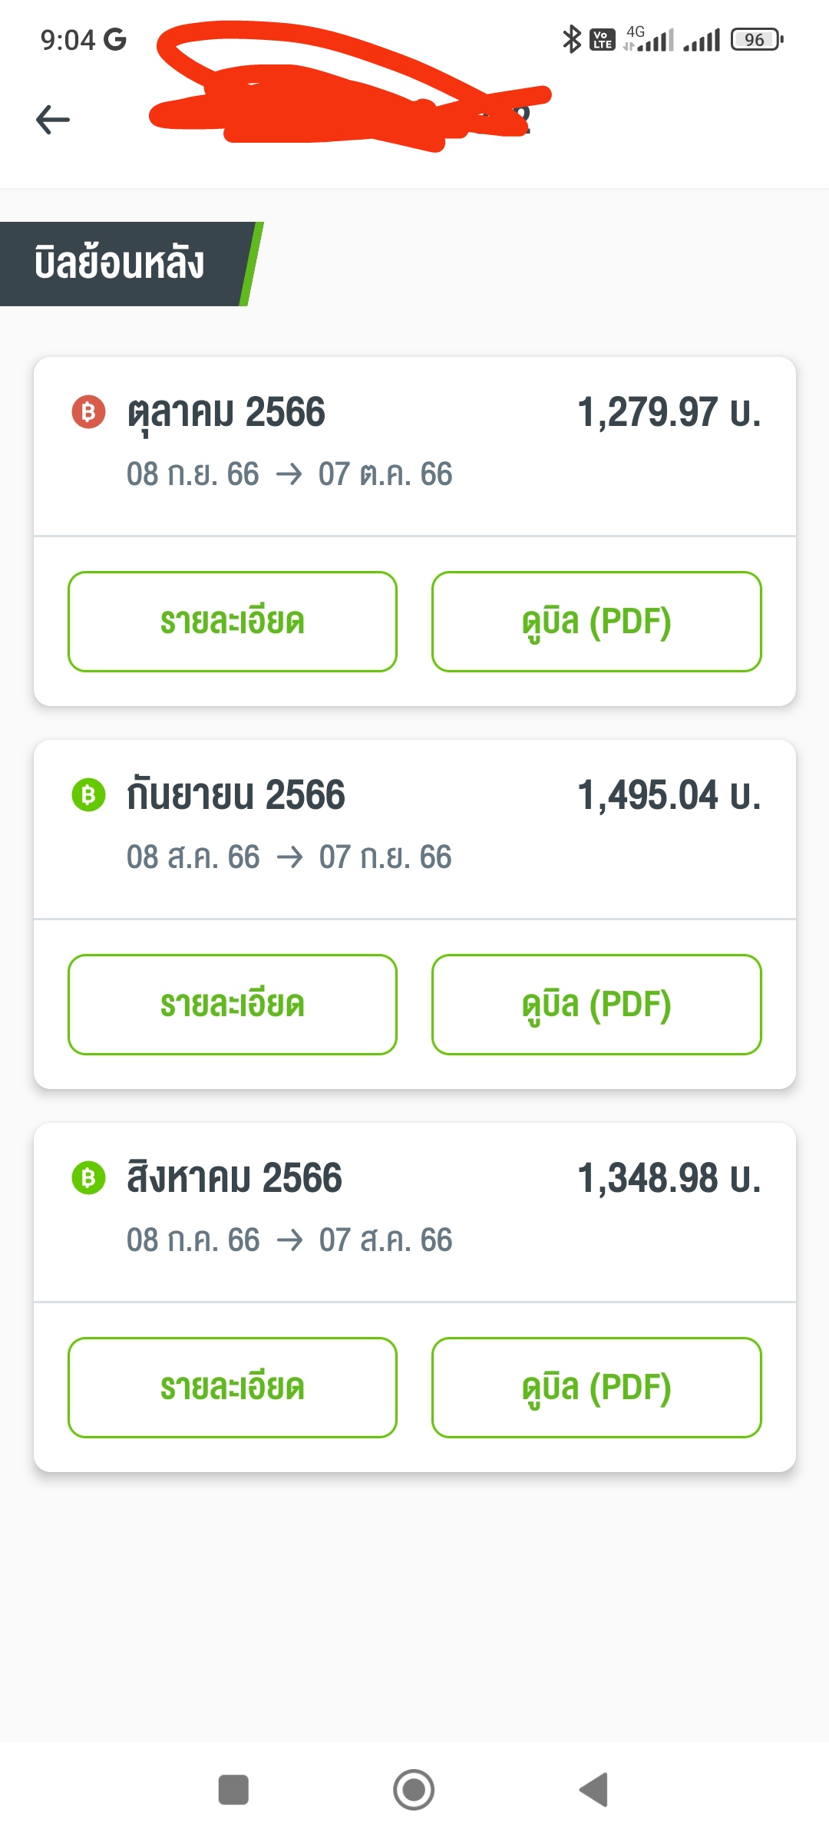Screen dimensions: 829x1842
Task: Open รายละเอียด for กันยายน 2566 bill
Action: 233,1005
